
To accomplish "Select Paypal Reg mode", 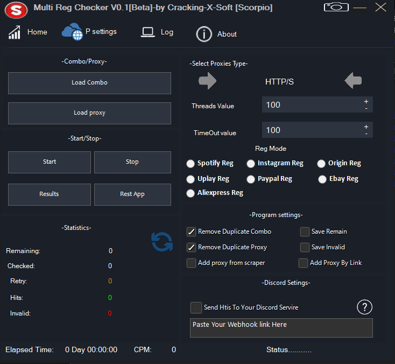I will 251,179.
